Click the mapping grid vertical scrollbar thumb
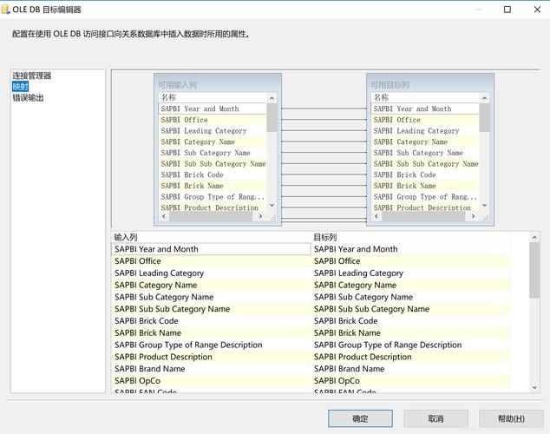 534,270
